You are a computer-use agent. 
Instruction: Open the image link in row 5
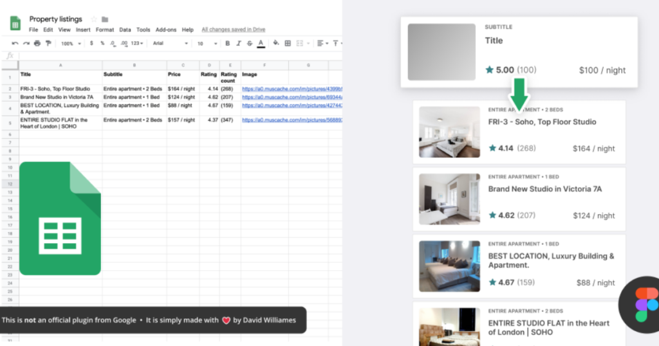click(x=292, y=120)
